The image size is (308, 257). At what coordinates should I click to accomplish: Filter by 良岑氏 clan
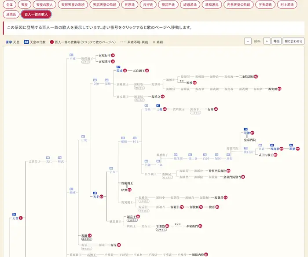148,4
